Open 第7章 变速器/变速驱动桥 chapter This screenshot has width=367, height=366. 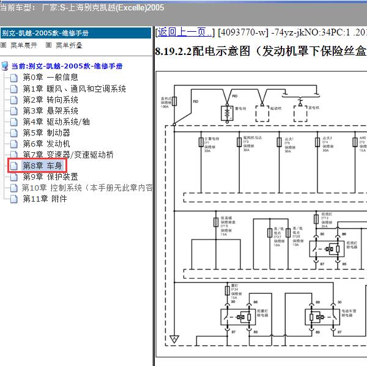point(68,155)
